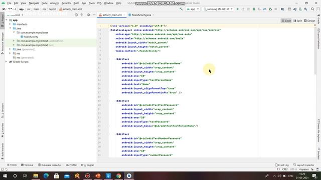Screen dimensions: 321x180
Task: Run the app with green play button
Action: click(237, 9)
